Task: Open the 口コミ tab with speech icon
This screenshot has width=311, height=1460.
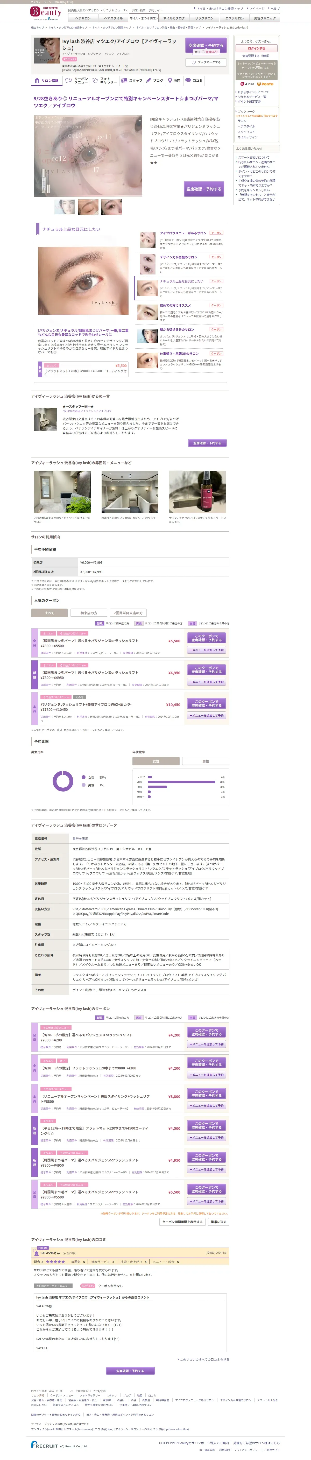Action: (x=194, y=81)
